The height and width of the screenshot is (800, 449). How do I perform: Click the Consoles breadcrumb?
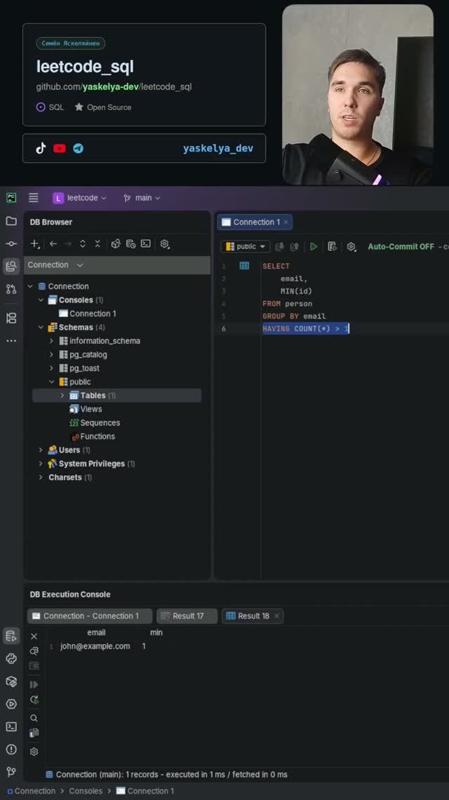pos(86,791)
